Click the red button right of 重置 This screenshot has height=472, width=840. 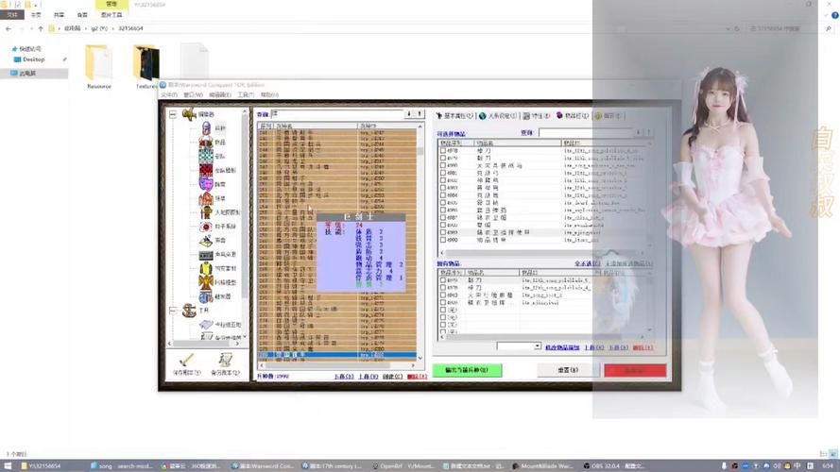tap(635, 370)
